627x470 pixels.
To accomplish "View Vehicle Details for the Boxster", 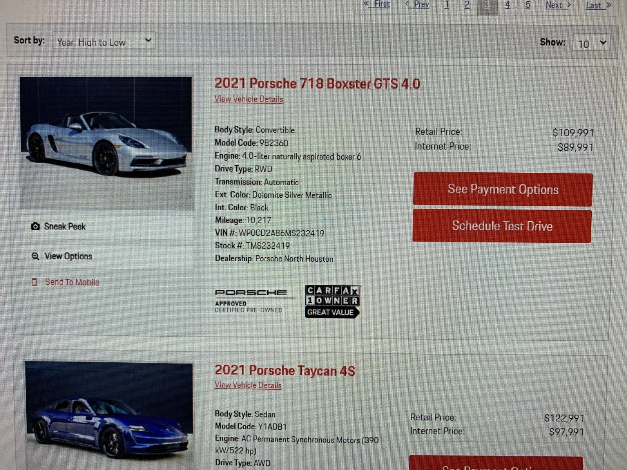I will point(248,99).
